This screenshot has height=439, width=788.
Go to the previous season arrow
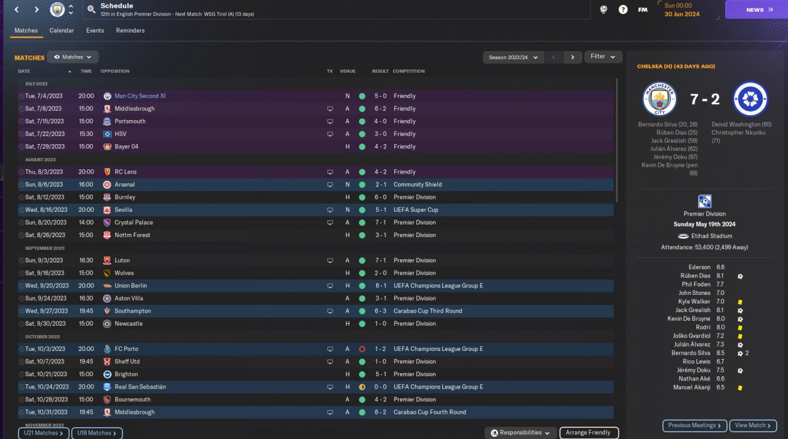[553, 57]
